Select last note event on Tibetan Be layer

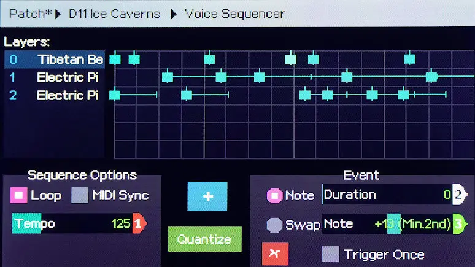tap(409, 59)
